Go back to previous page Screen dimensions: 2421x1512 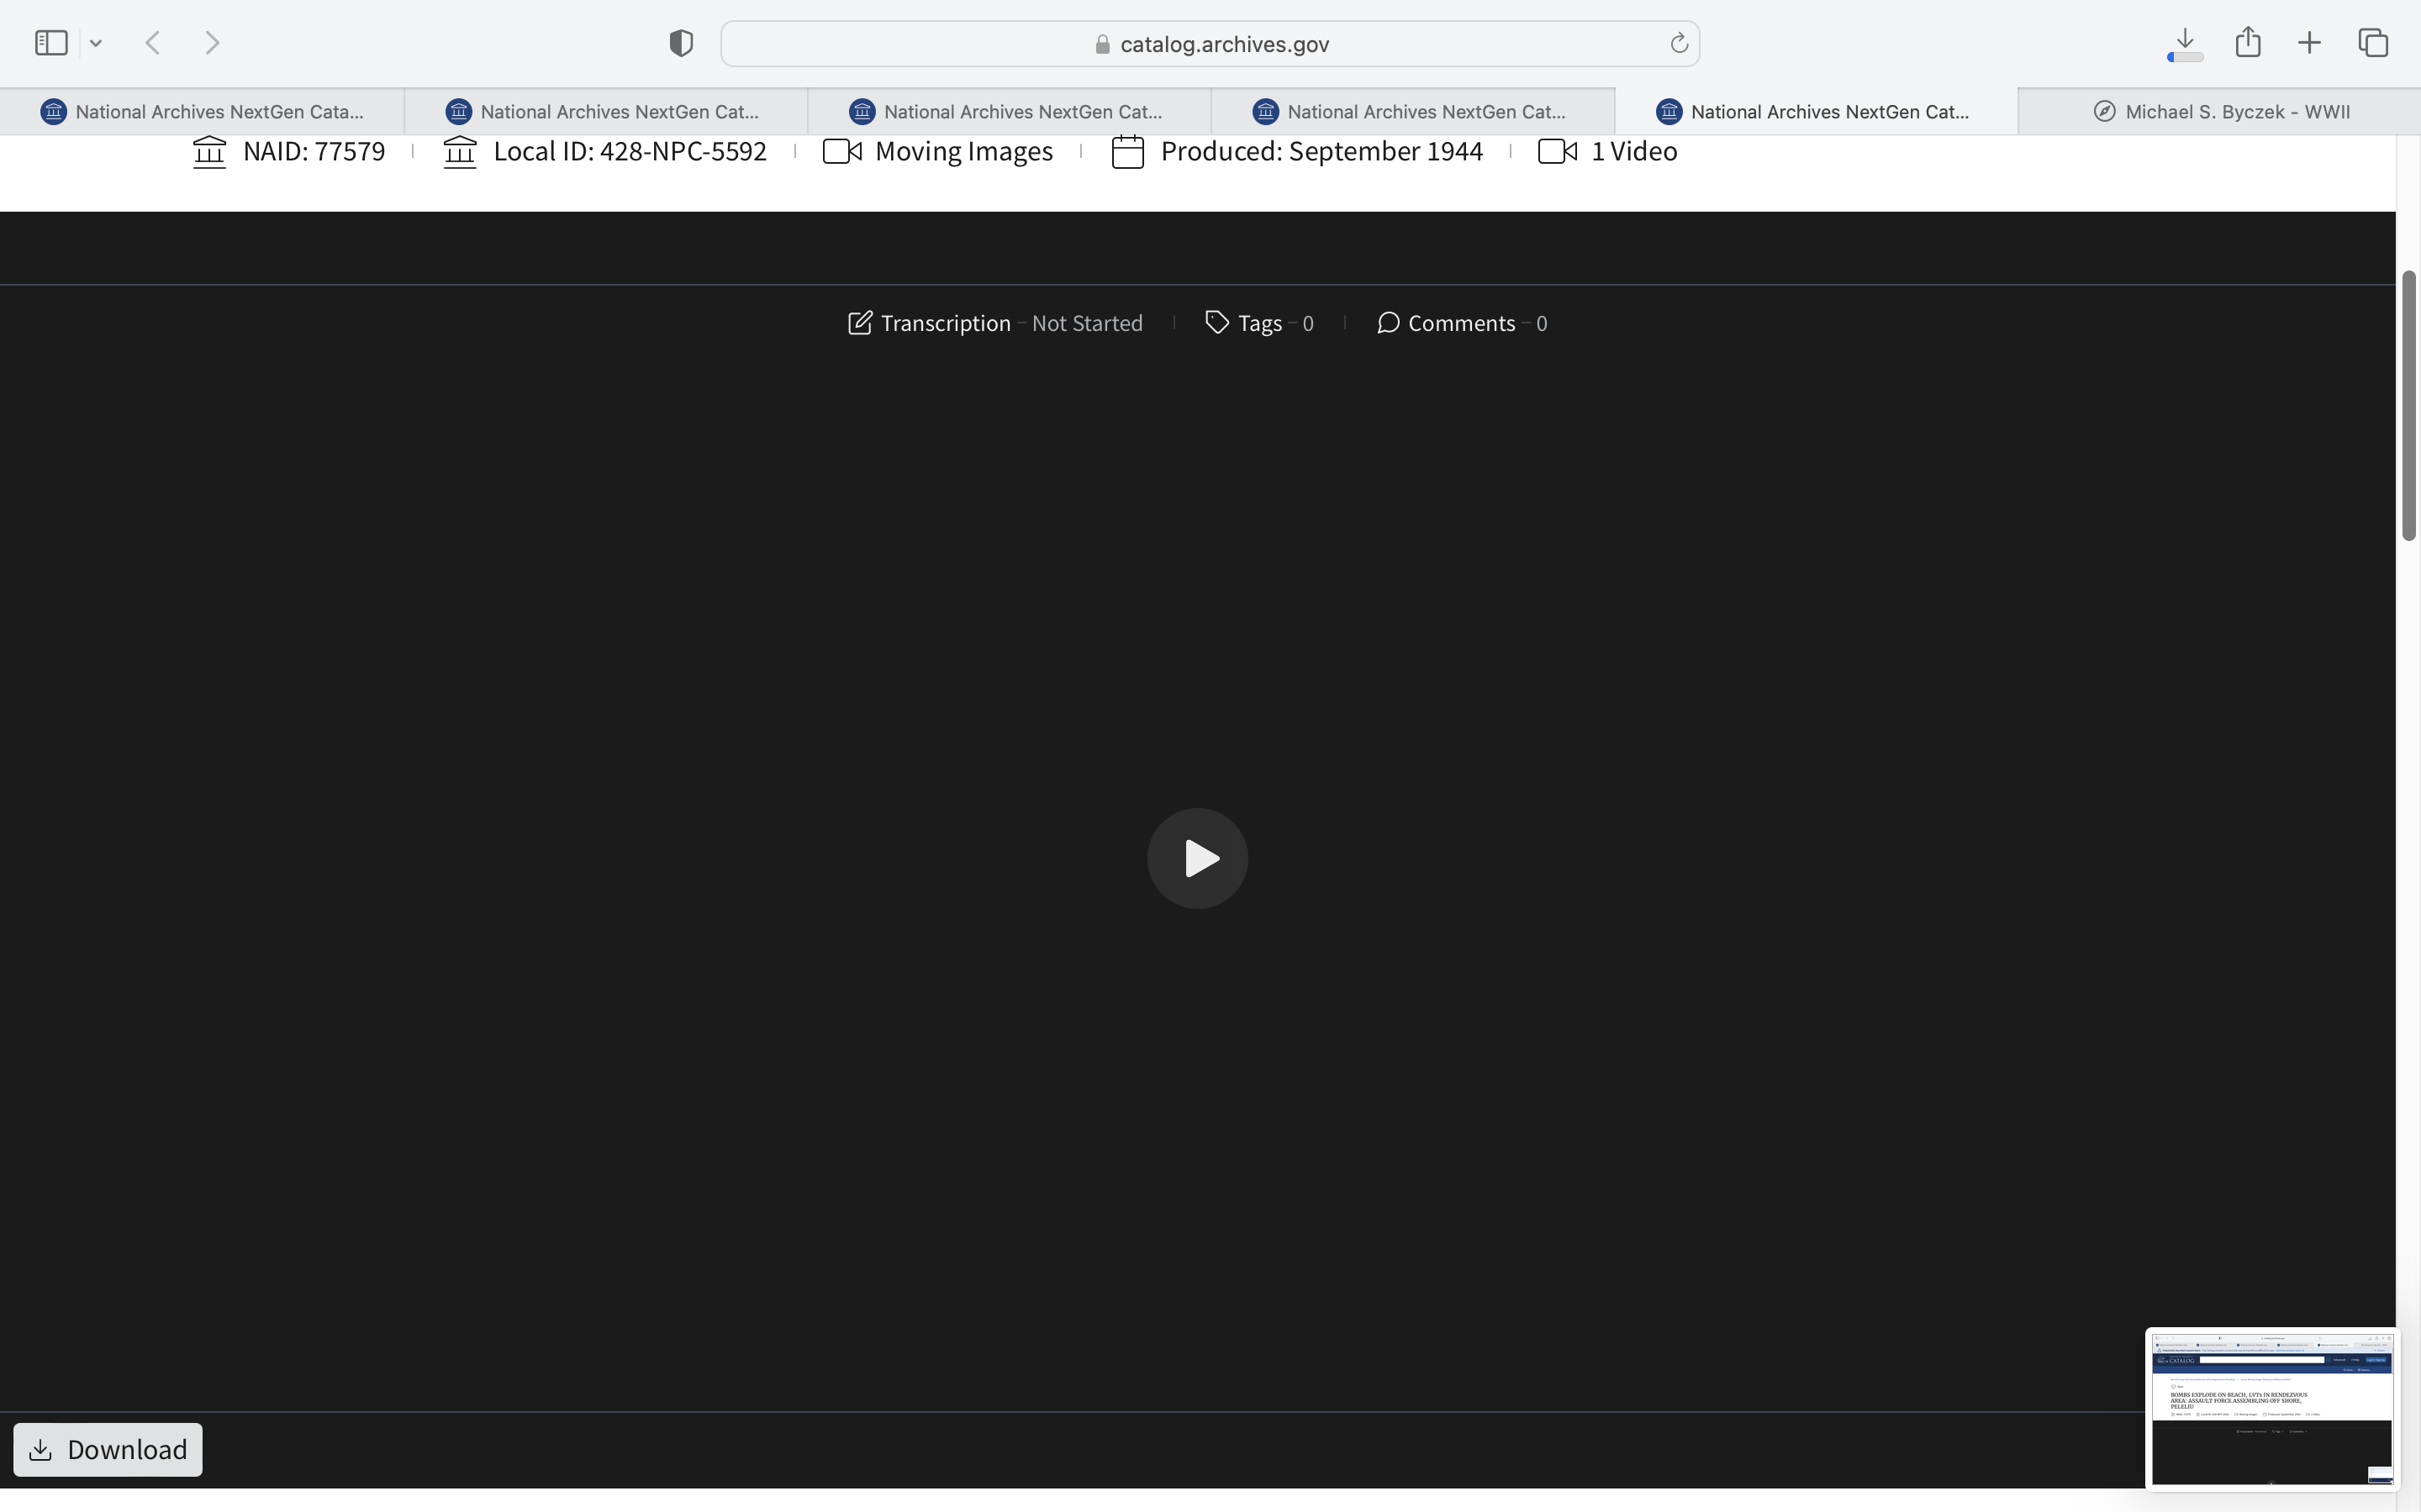153,43
